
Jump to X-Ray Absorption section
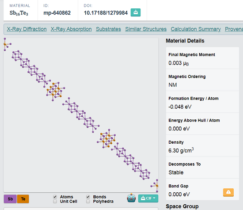point(71,29)
